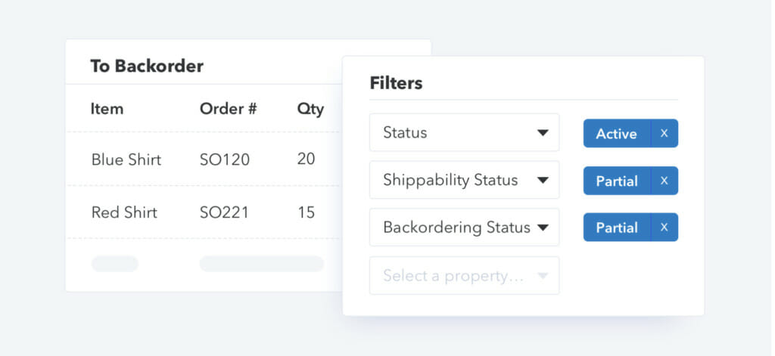Sort by the Item column header
775x356 pixels.
(107, 109)
